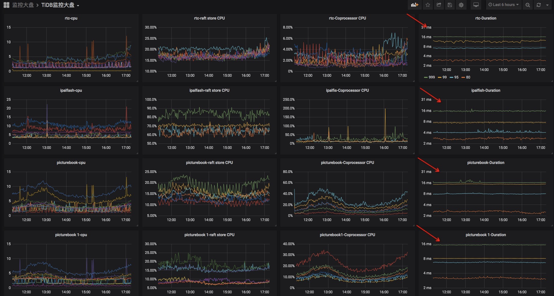Screen dimensions: 554x296
Task: Open the Last 6 hours time picker
Action: 503,5
